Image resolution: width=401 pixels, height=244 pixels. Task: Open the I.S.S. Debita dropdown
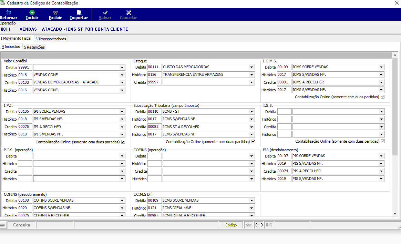coord(381,112)
